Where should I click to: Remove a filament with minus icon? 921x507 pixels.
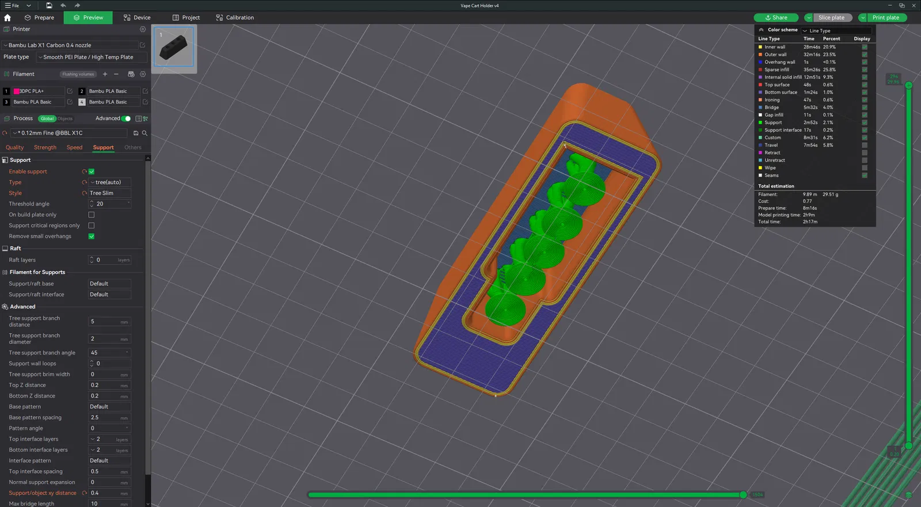[116, 74]
